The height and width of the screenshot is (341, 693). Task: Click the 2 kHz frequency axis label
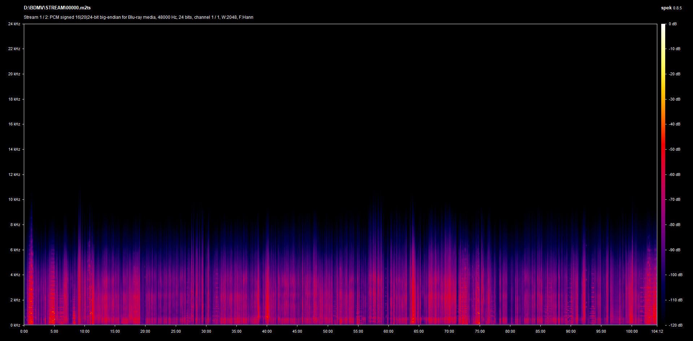click(x=15, y=300)
